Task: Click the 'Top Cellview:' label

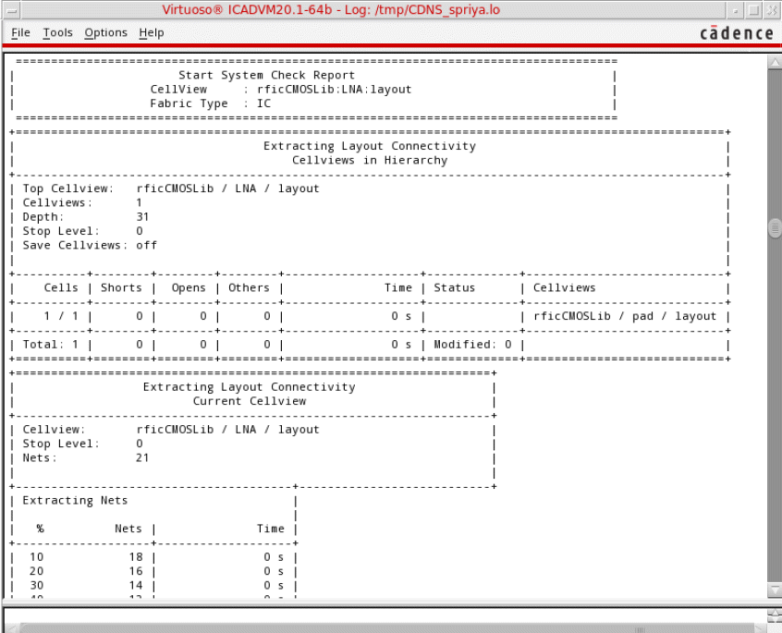Action: coord(68,189)
